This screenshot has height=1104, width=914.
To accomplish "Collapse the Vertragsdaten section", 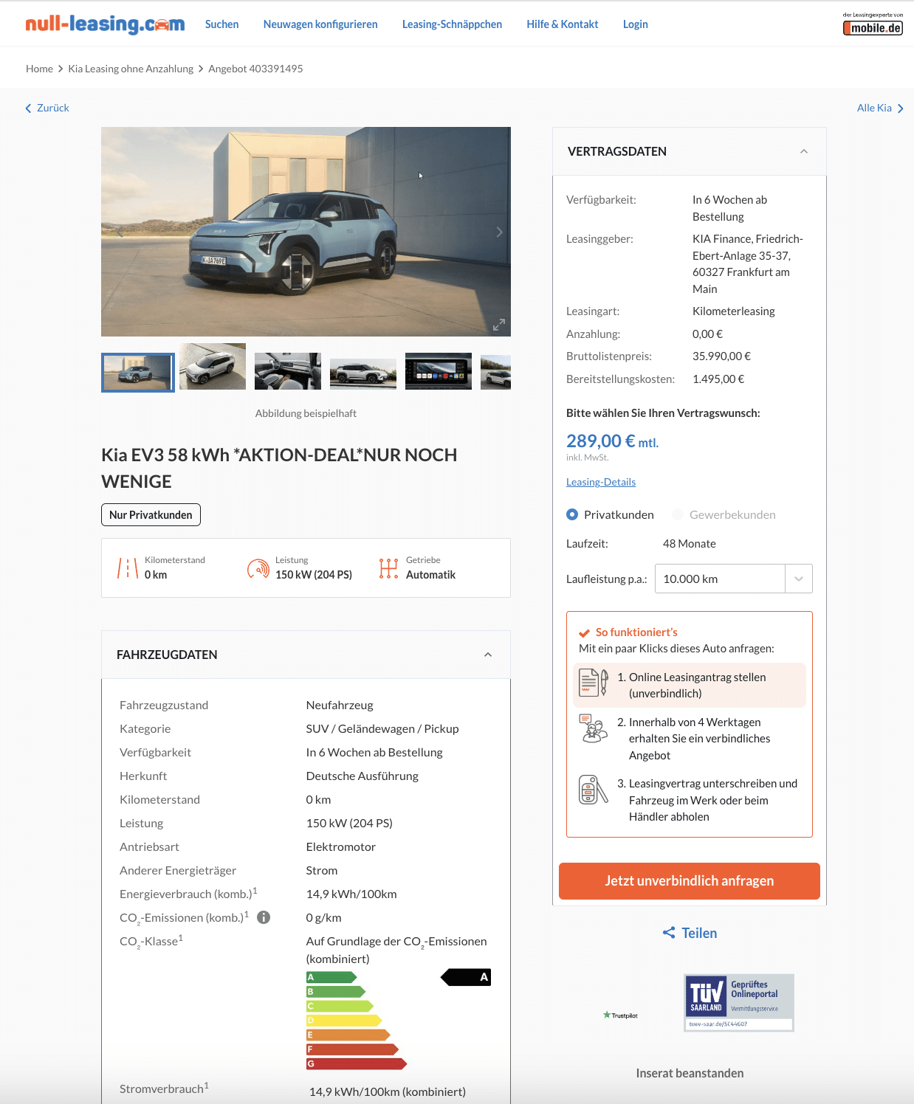I will point(804,151).
